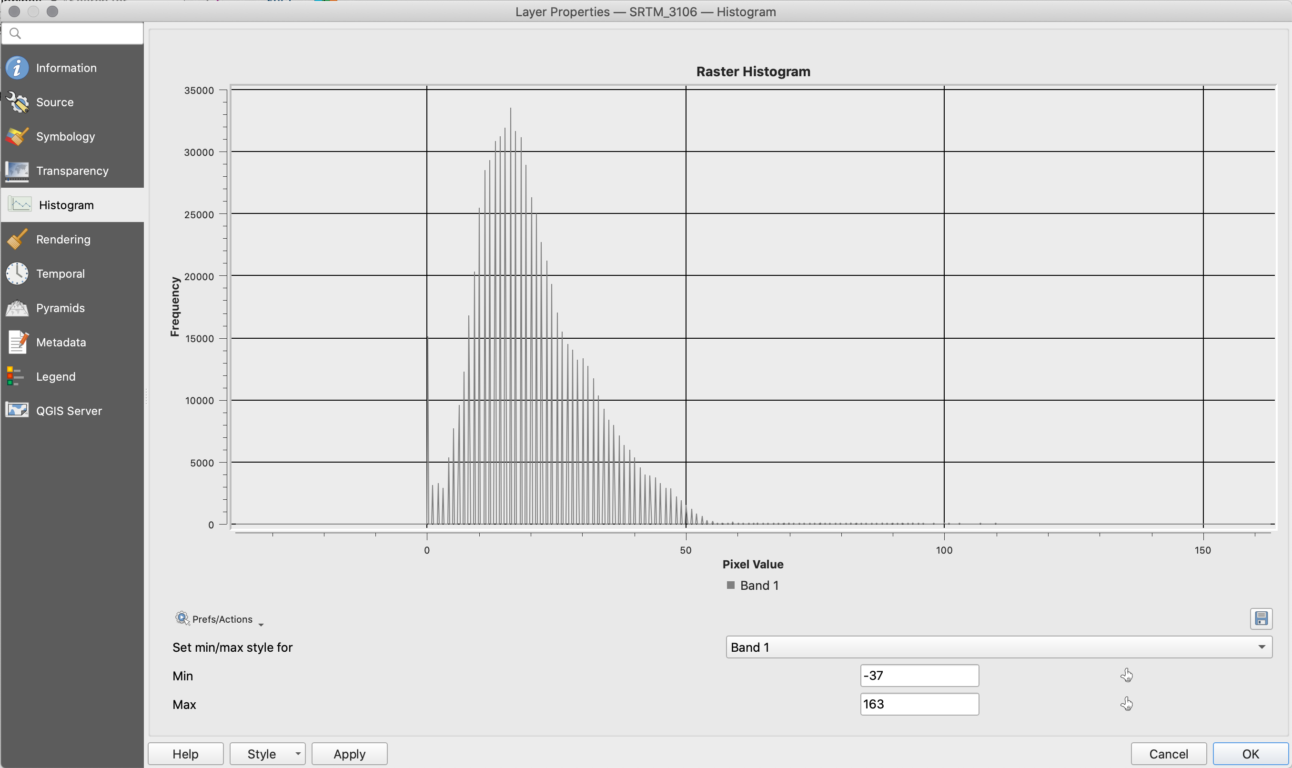Screen dimensions: 1292x768
Task: Click the Symbology paintbrush icon
Action: click(x=17, y=137)
